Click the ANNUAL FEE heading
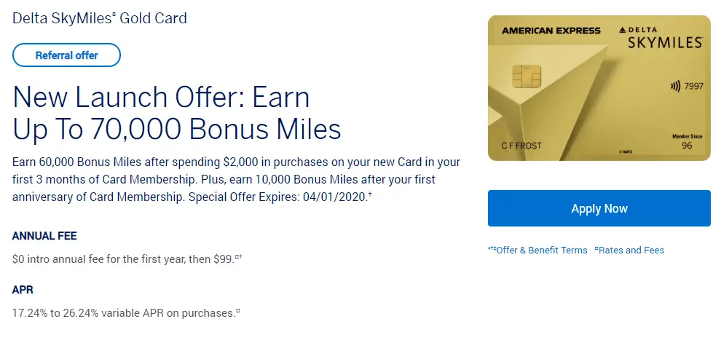The height and width of the screenshot is (343, 721). pos(44,235)
